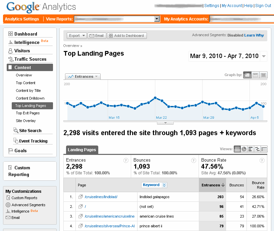Open the Export dropdown menu
The width and height of the screenshot is (274, 231).
pyautogui.click(x=77, y=36)
